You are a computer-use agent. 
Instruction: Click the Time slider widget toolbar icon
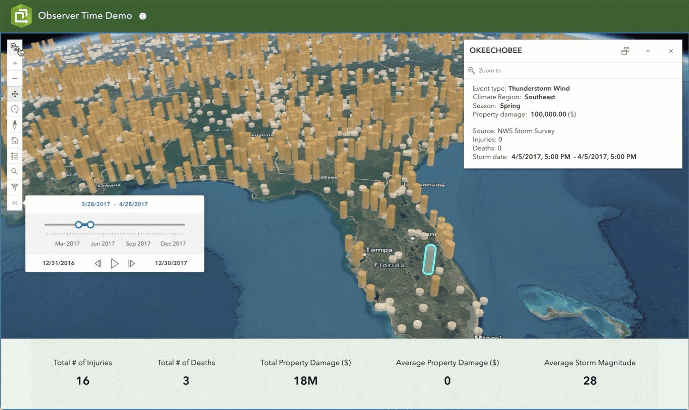point(15,47)
